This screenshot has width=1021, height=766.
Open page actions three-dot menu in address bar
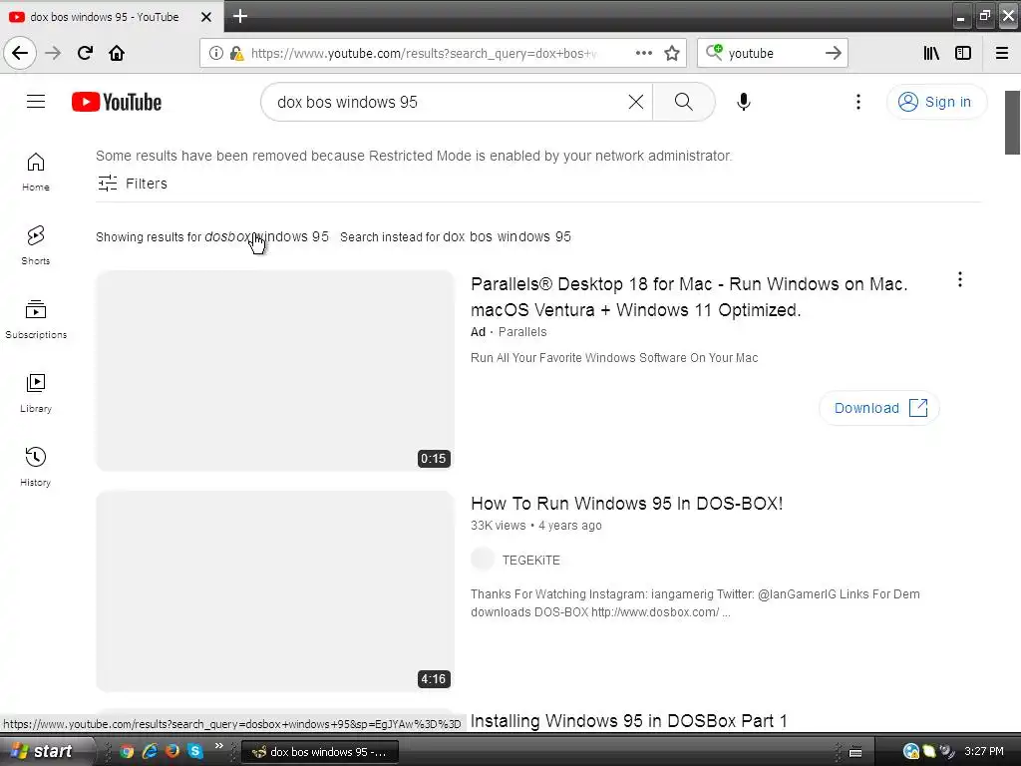tap(643, 53)
